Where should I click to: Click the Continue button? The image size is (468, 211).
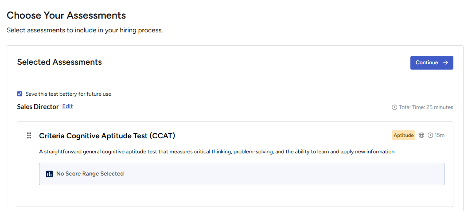tap(432, 63)
